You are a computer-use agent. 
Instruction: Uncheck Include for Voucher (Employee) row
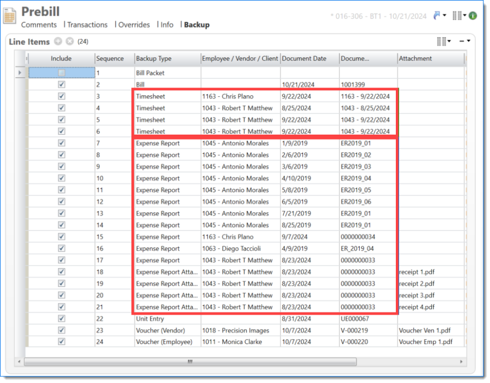coord(61,342)
